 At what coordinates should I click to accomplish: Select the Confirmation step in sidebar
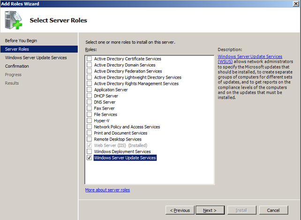pos(17,66)
